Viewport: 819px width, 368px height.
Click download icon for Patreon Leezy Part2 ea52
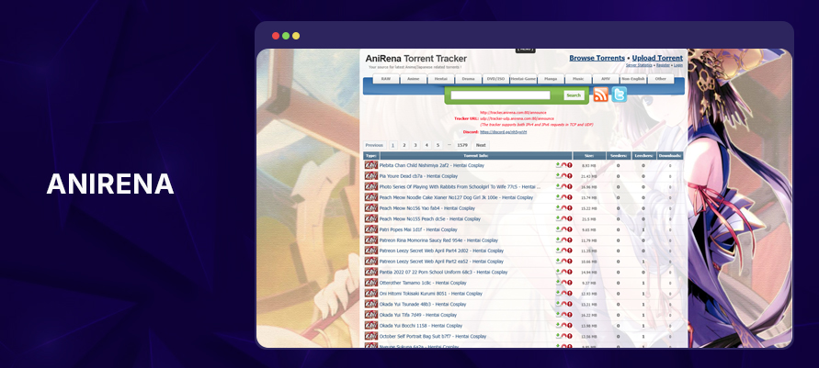click(x=558, y=262)
